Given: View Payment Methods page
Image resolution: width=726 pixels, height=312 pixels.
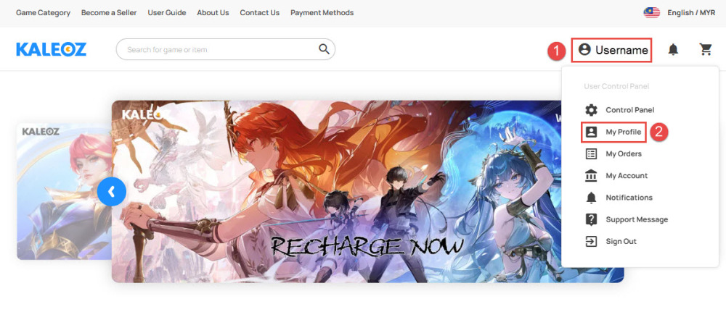Looking at the screenshot, I should (x=322, y=13).
